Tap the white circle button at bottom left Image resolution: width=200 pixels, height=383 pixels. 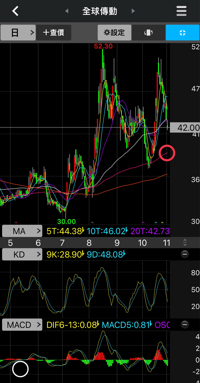pos(20,369)
